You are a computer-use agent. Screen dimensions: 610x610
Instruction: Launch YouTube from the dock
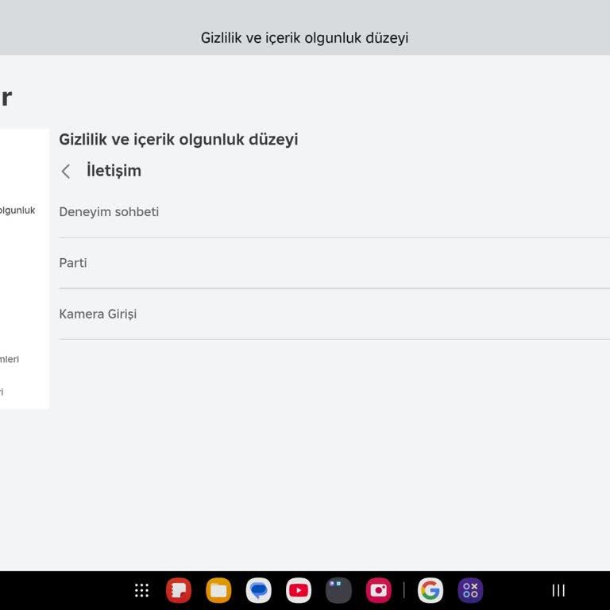click(x=299, y=590)
